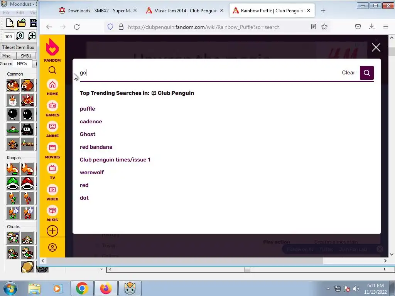Go back in Firefox

coord(49,27)
